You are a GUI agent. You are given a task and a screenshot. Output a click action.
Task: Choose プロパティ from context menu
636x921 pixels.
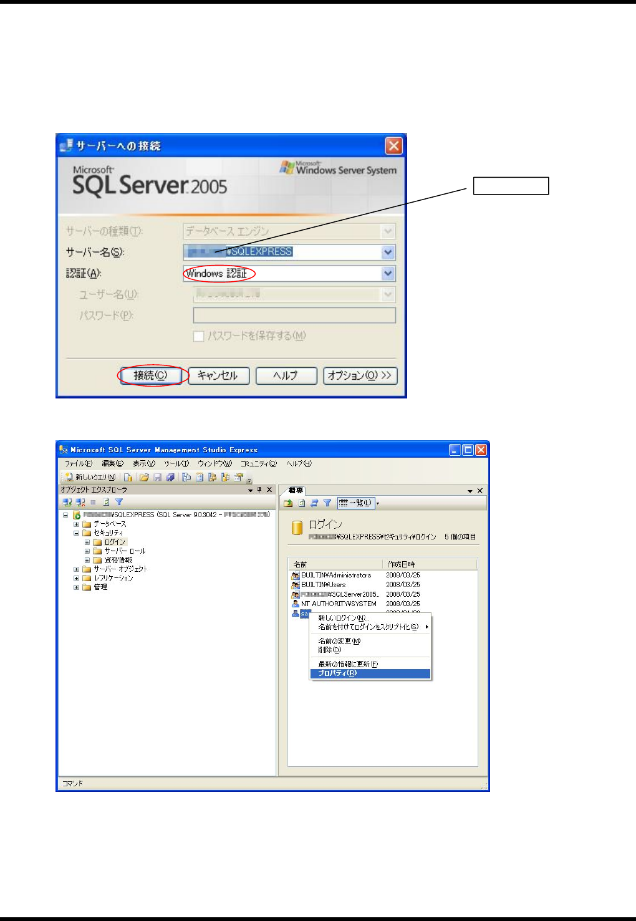click(x=370, y=673)
